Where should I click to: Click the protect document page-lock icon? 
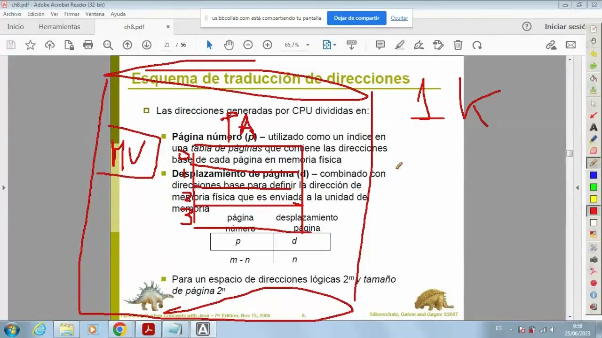point(69,45)
